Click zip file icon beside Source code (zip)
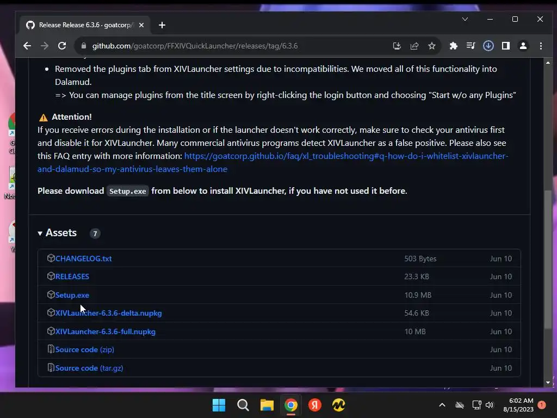The width and height of the screenshot is (557, 418). [51, 349]
